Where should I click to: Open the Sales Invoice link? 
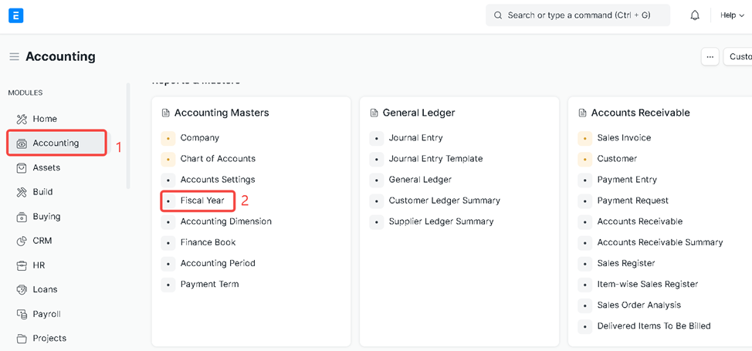(x=624, y=138)
